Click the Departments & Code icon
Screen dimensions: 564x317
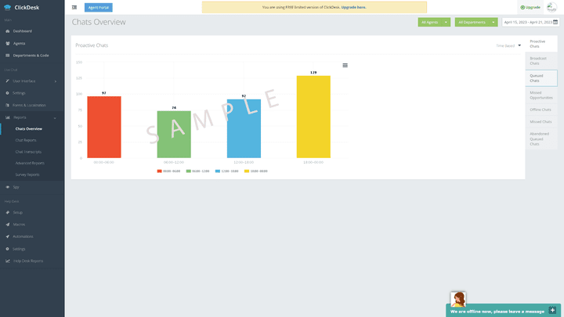click(8, 56)
